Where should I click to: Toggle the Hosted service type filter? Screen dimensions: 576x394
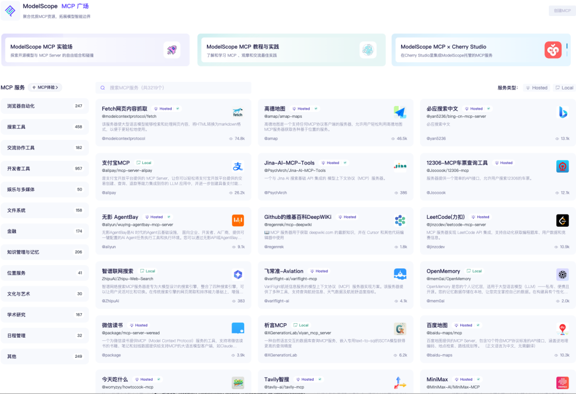coord(536,88)
